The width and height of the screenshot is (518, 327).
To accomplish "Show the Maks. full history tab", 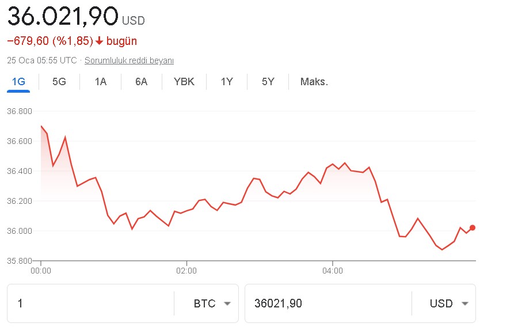I will [314, 82].
